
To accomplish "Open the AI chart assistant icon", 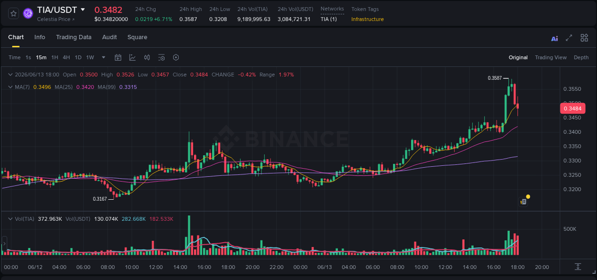I will click(554, 38).
